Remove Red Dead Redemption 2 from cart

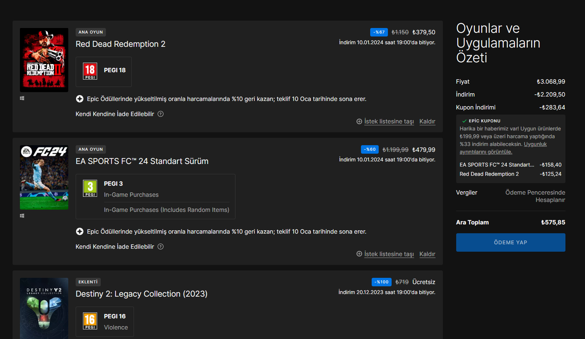coord(427,121)
